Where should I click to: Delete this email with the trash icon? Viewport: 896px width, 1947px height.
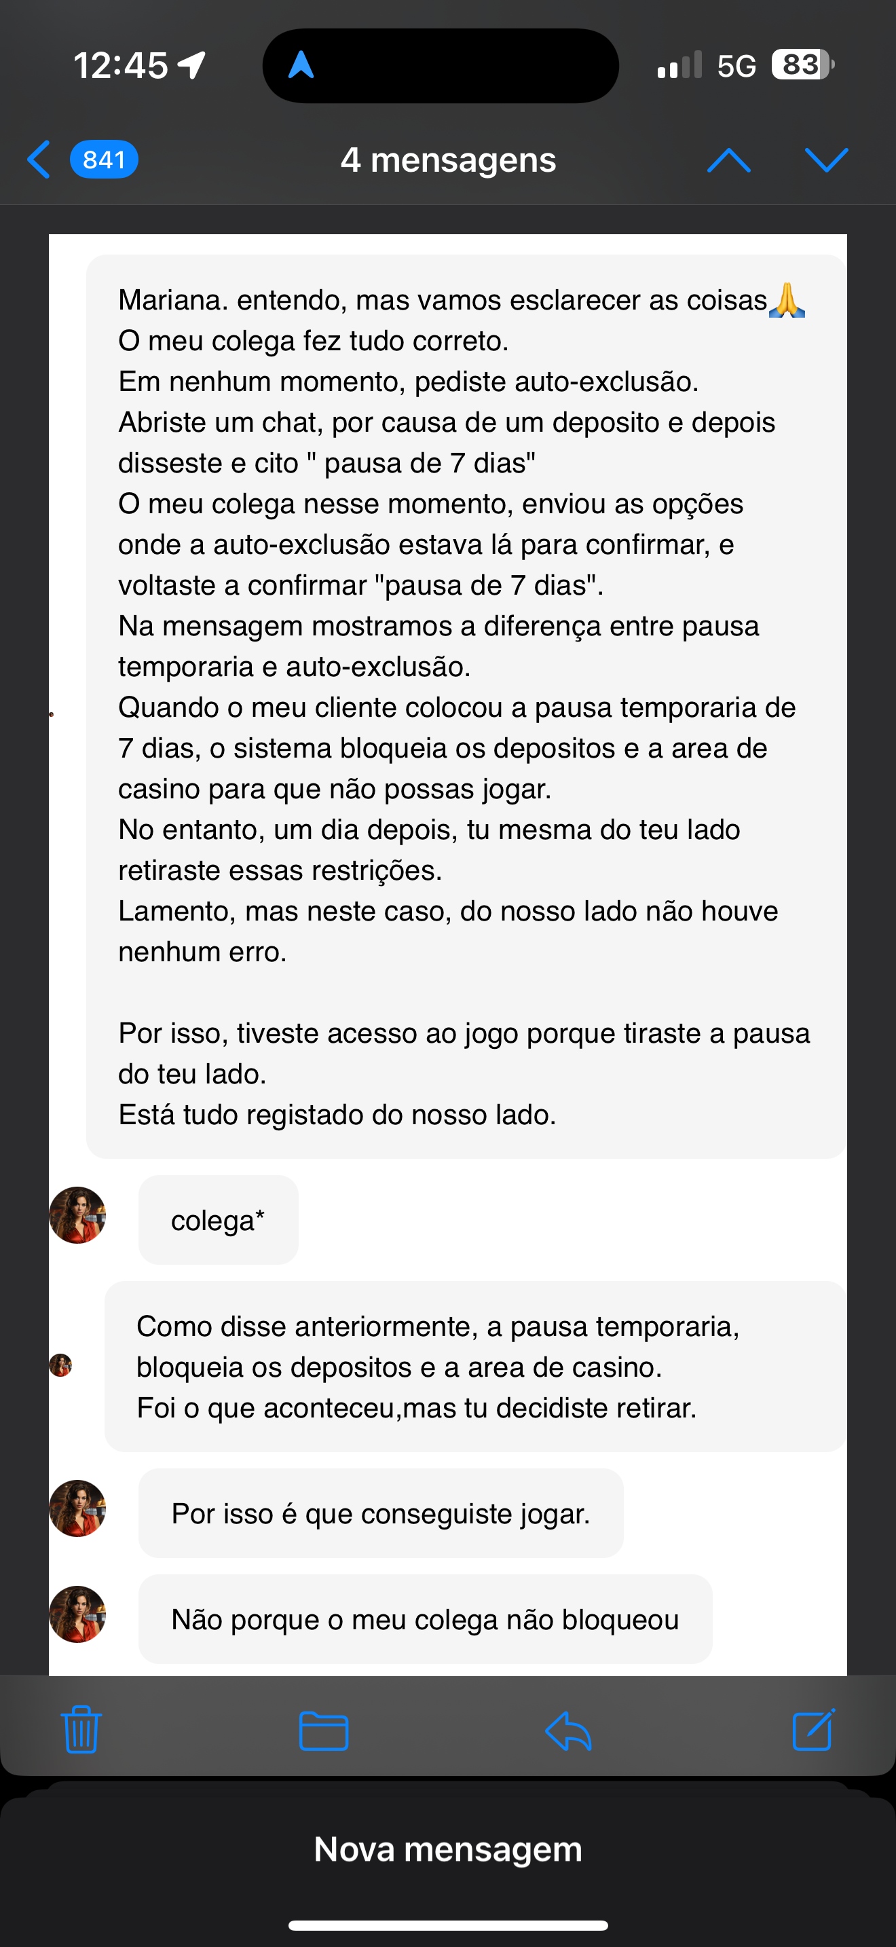tap(81, 1729)
